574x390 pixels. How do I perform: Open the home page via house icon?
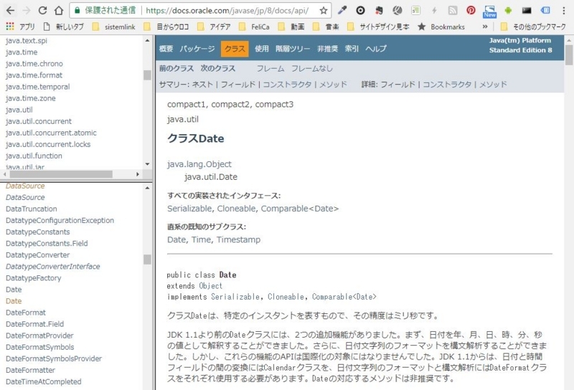pos(59,10)
